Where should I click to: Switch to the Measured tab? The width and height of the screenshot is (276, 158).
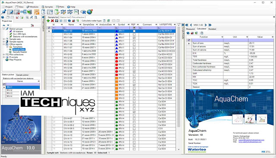click(190, 29)
